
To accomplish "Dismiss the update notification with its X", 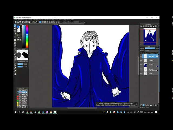I will point(137,104).
